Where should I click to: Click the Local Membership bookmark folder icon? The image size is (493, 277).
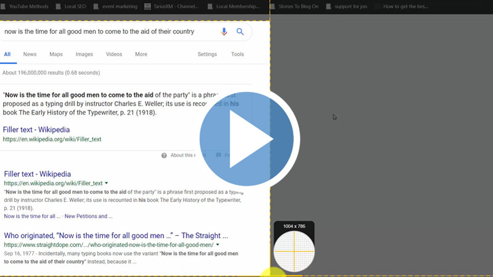pos(211,7)
